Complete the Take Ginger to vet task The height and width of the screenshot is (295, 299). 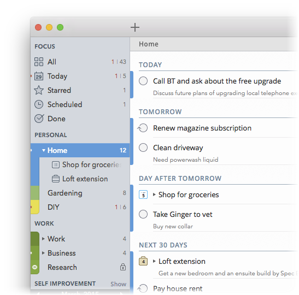click(143, 214)
